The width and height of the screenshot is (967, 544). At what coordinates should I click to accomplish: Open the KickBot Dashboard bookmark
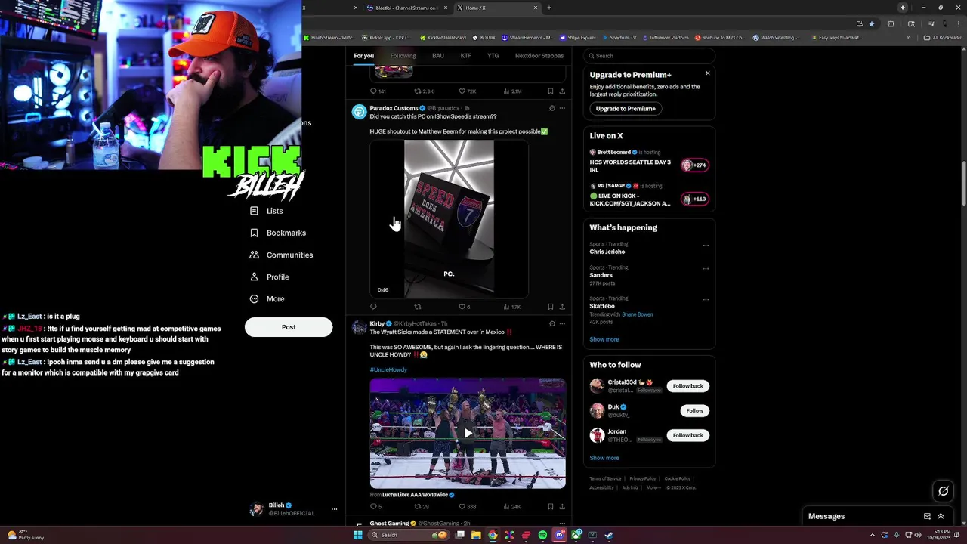[443, 37]
